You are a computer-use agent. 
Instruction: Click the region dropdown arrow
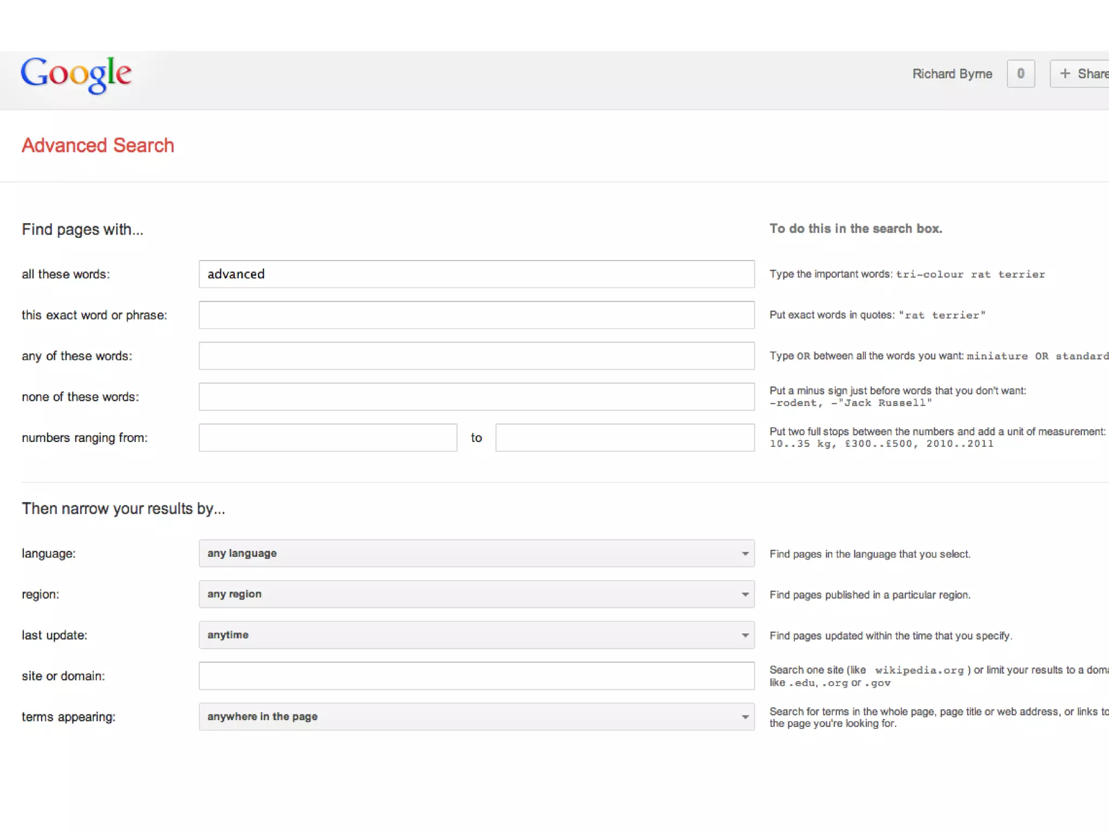coord(745,594)
